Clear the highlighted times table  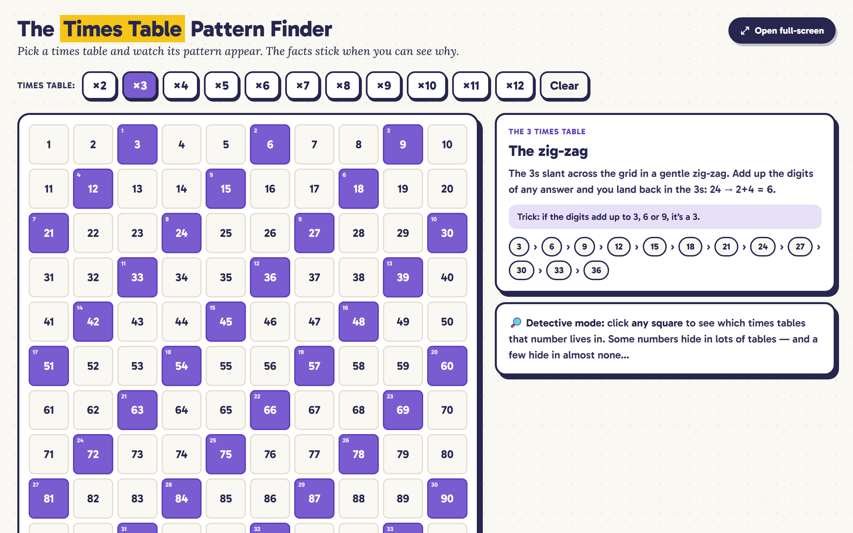(x=564, y=86)
